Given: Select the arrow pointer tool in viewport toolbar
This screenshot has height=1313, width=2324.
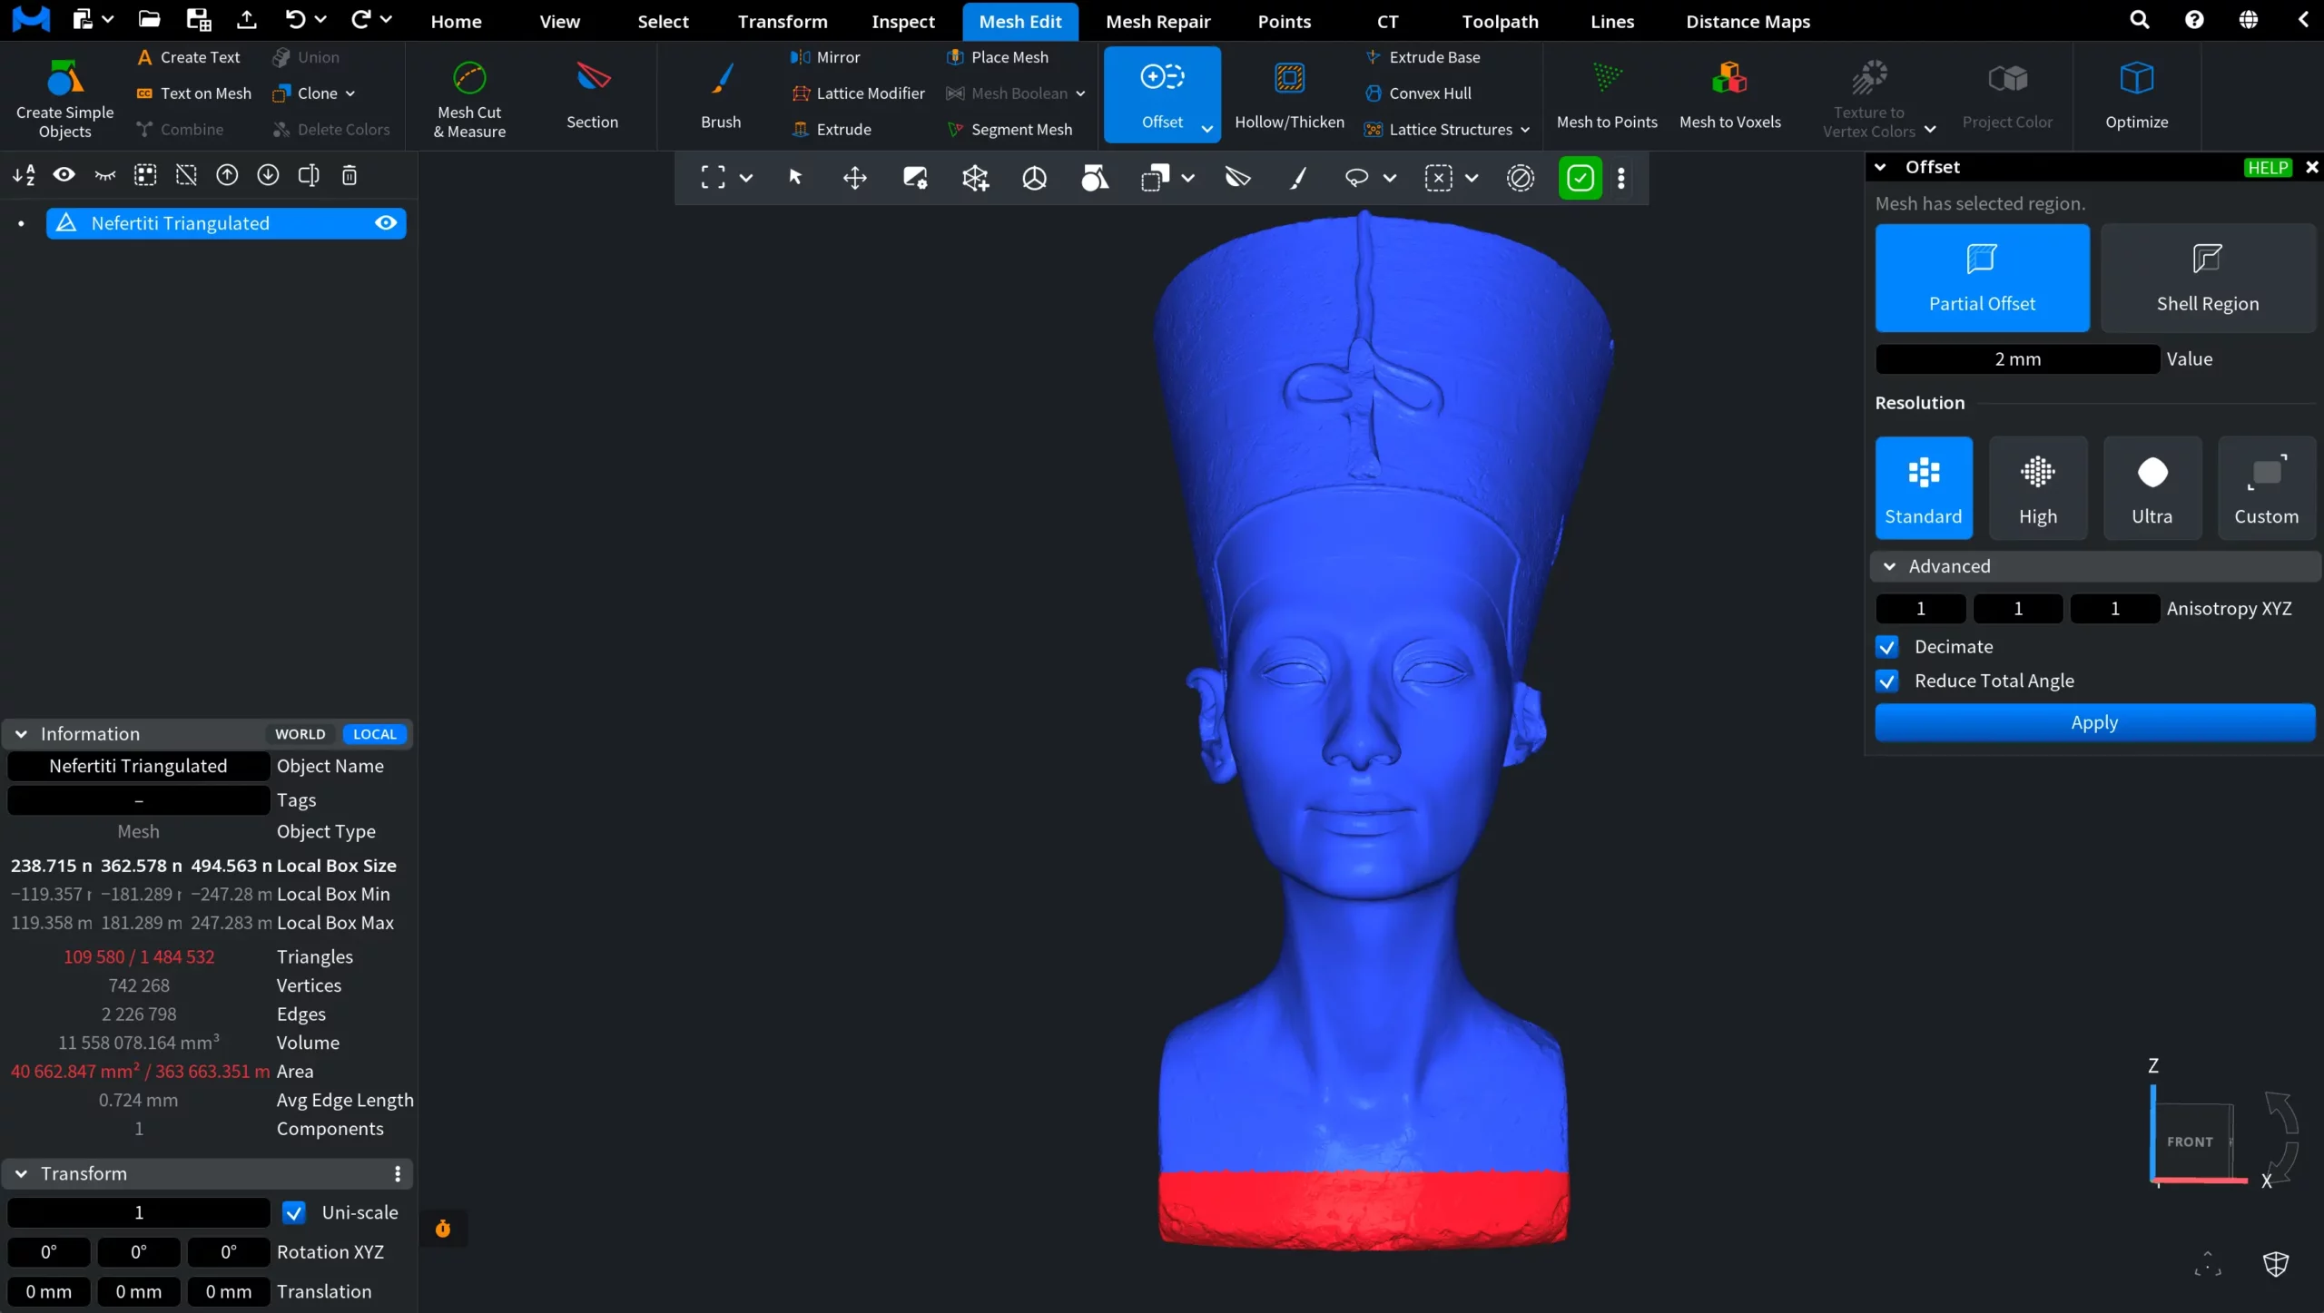Looking at the screenshot, I should 795,178.
